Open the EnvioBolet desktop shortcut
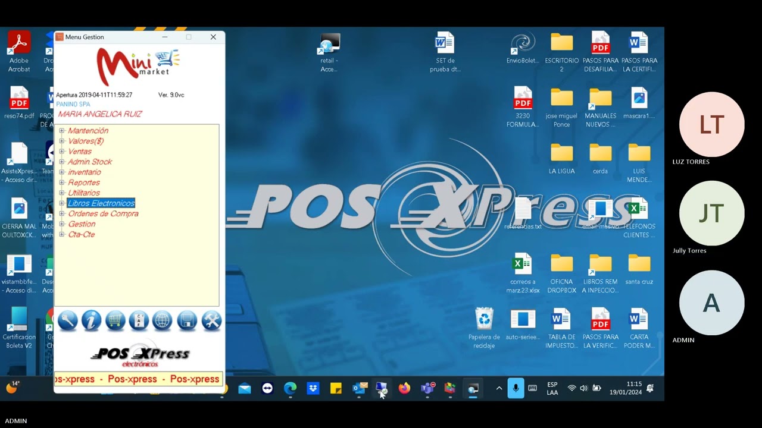 pos(523,48)
